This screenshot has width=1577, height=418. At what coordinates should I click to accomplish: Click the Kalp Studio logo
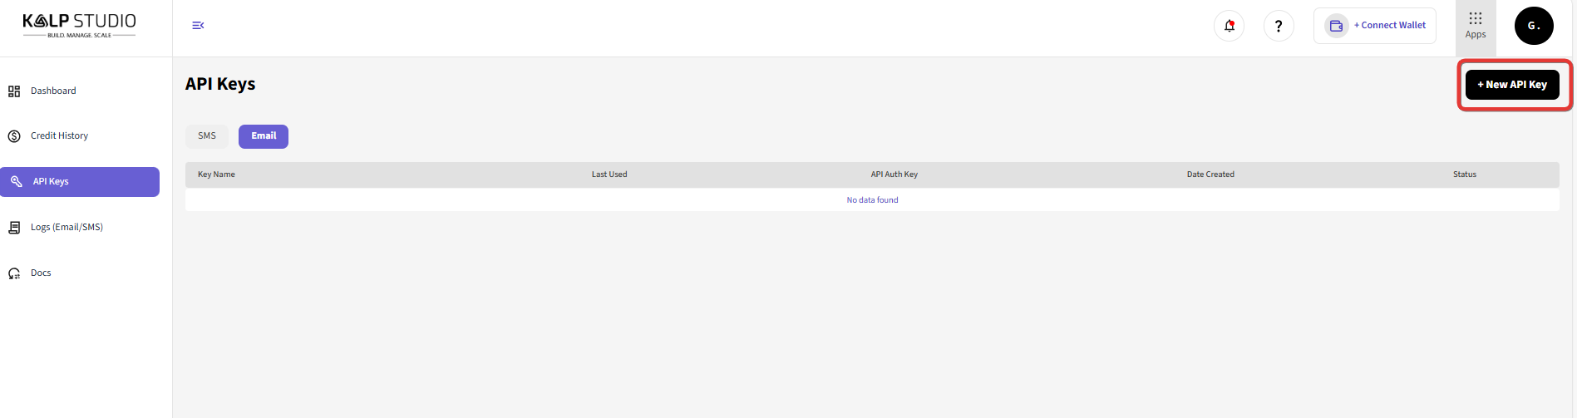(x=79, y=25)
